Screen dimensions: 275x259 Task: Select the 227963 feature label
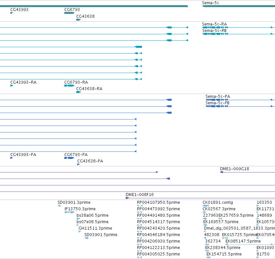[x=210, y=215]
